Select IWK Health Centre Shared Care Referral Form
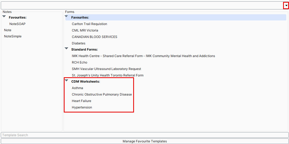 click(143, 56)
